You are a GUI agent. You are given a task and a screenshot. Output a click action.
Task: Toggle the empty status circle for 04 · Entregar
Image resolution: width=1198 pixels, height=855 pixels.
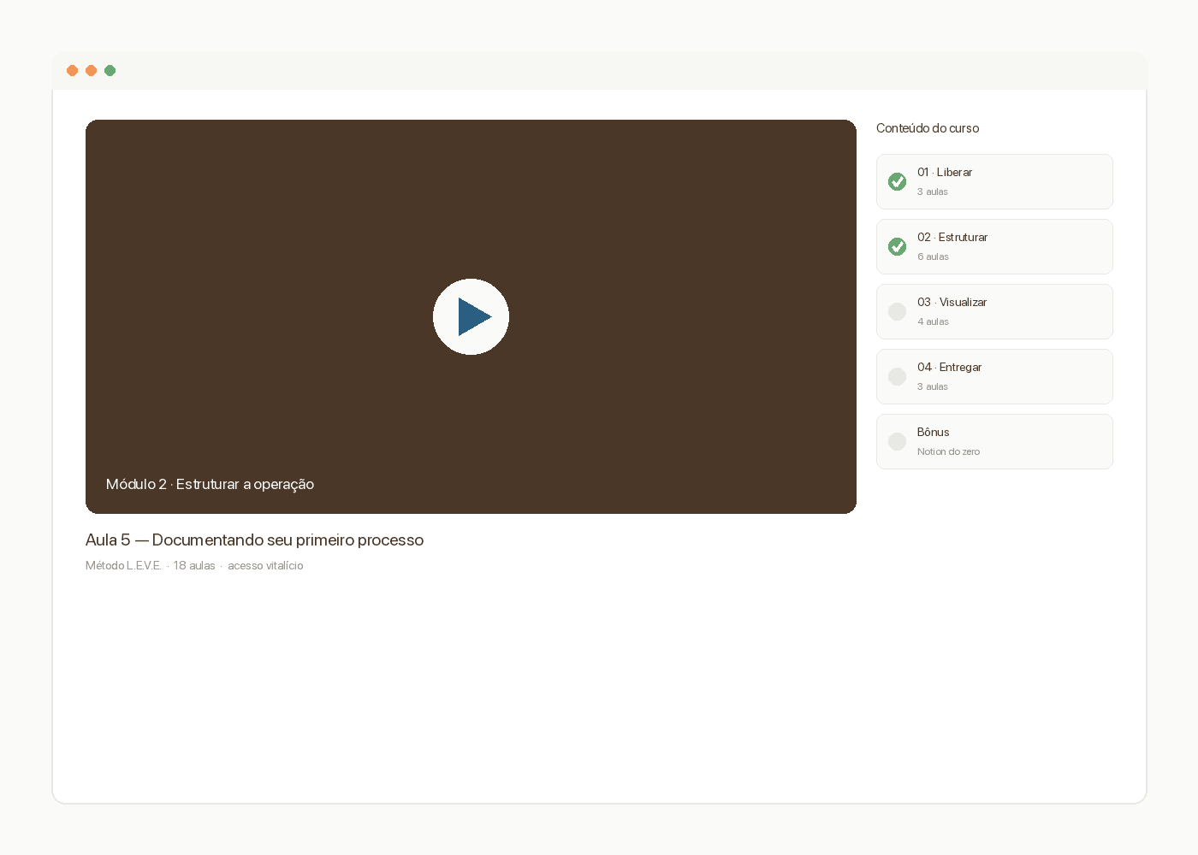(897, 376)
